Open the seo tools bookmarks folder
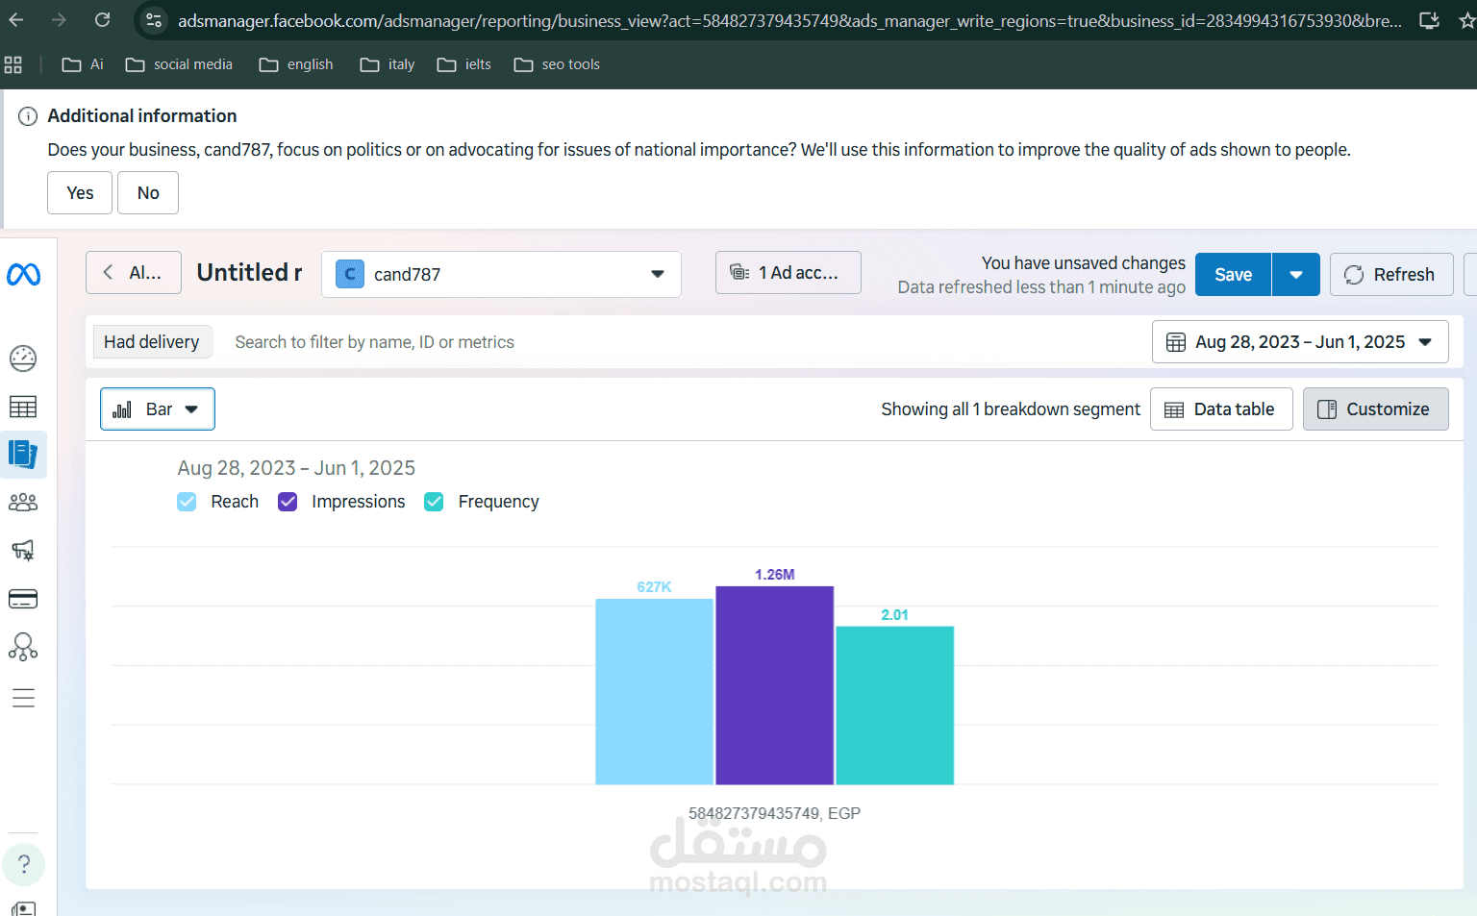 tap(557, 64)
